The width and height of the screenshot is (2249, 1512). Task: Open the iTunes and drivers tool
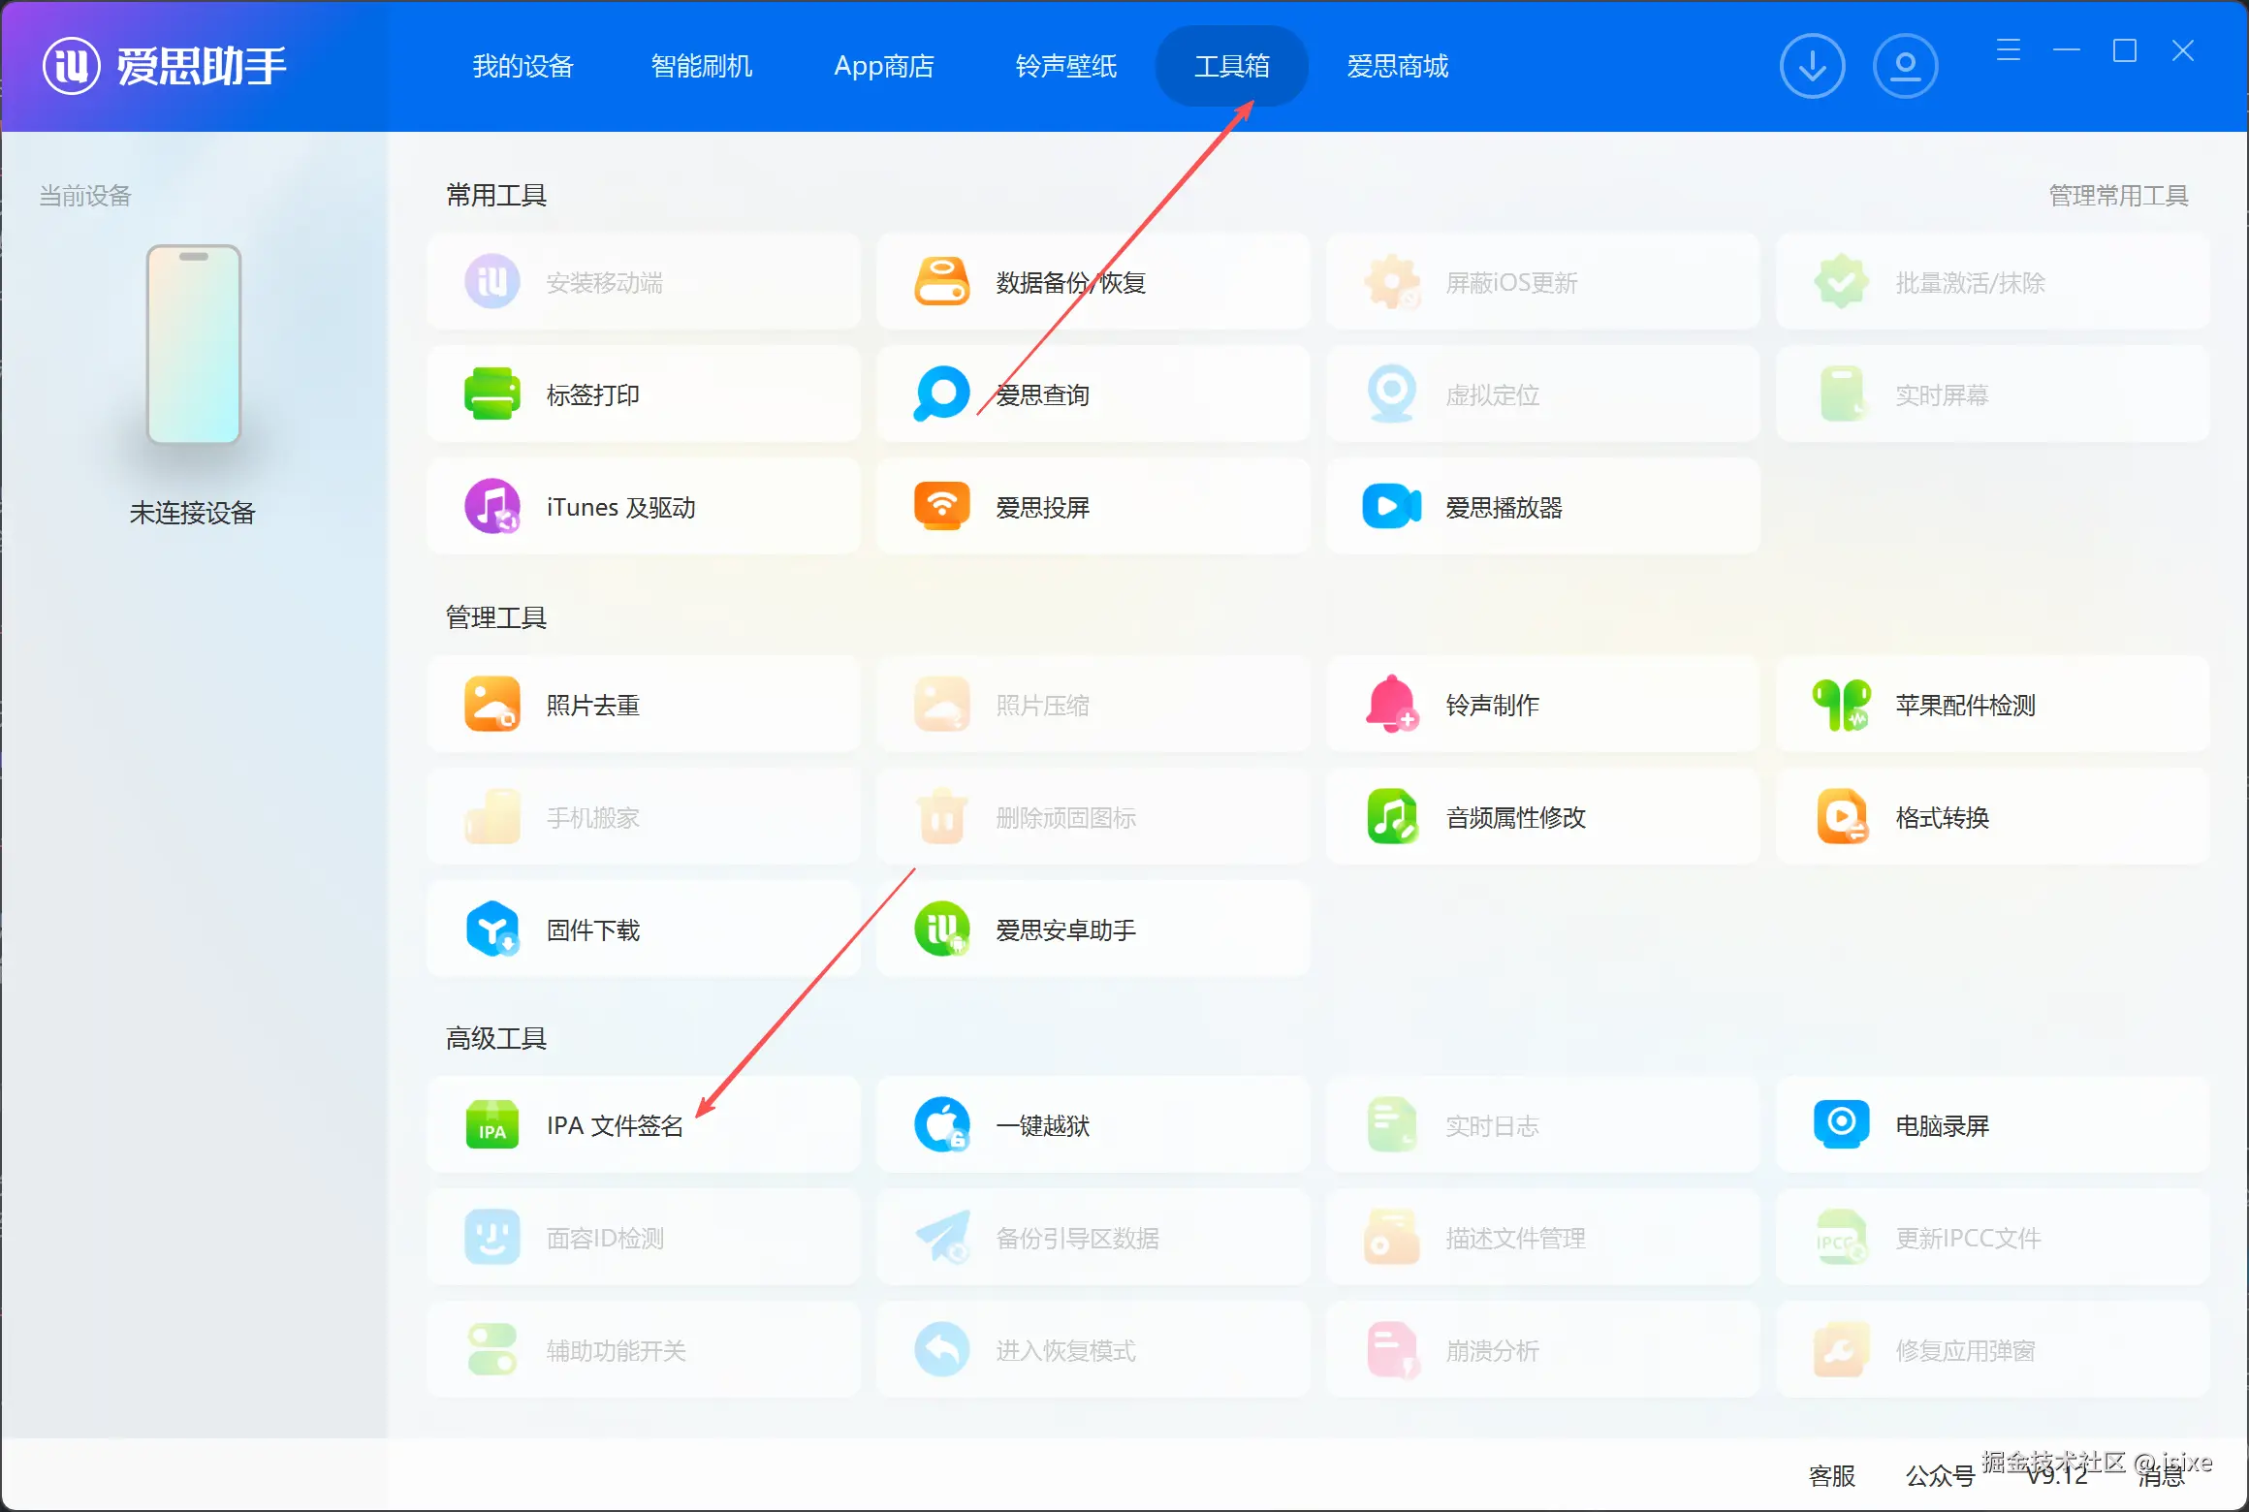pos(620,507)
